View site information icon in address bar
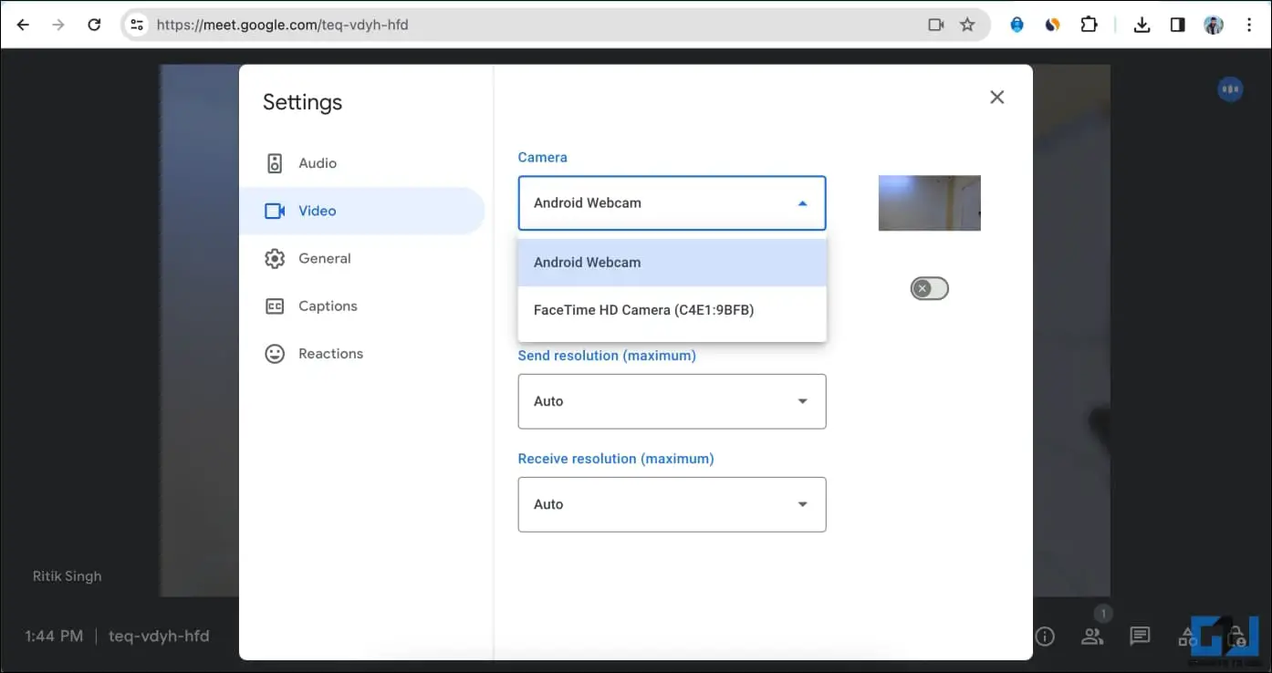The width and height of the screenshot is (1272, 673). tap(137, 25)
